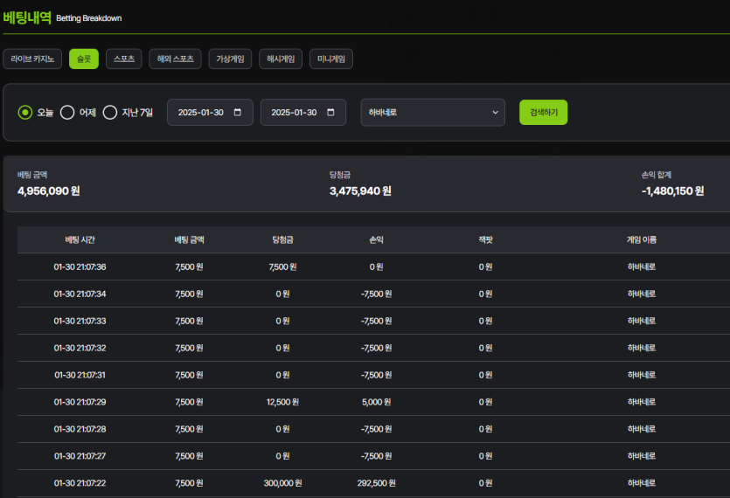Viewport: 730px width, 498px height.
Task: Open the 스포츠 tab
Action: tap(124, 59)
